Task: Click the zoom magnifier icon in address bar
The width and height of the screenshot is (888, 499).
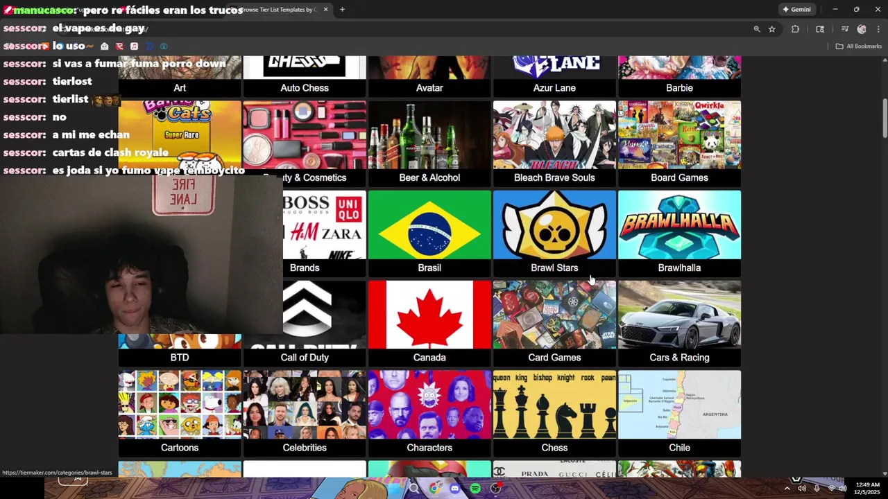Action: tap(757, 29)
